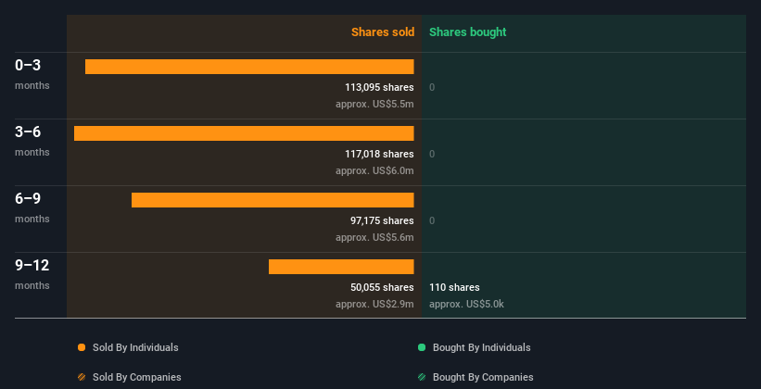The height and width of the screenshot is (389, 761).
Task: Click the 9–12 months orange bar
Action: 341,267
